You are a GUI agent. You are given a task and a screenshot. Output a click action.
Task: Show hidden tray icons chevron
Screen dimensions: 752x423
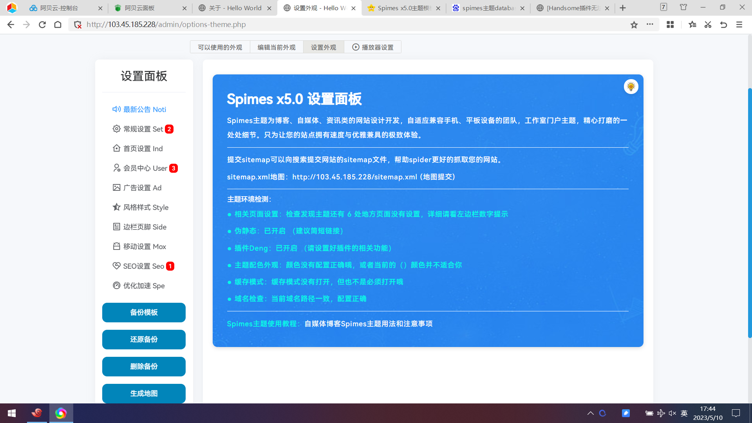[591, 413]
